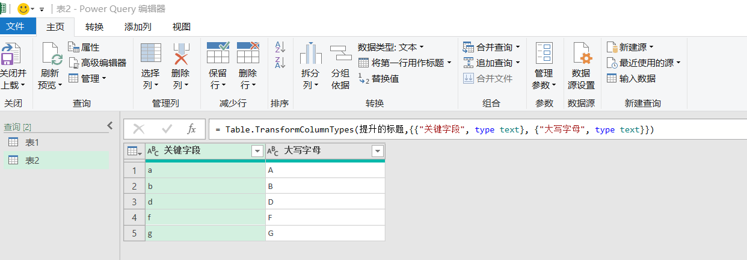This screenshot has height=260, width=747.
Task: Click 最近使用的源 recent sources button
Action: click(644, 63)
